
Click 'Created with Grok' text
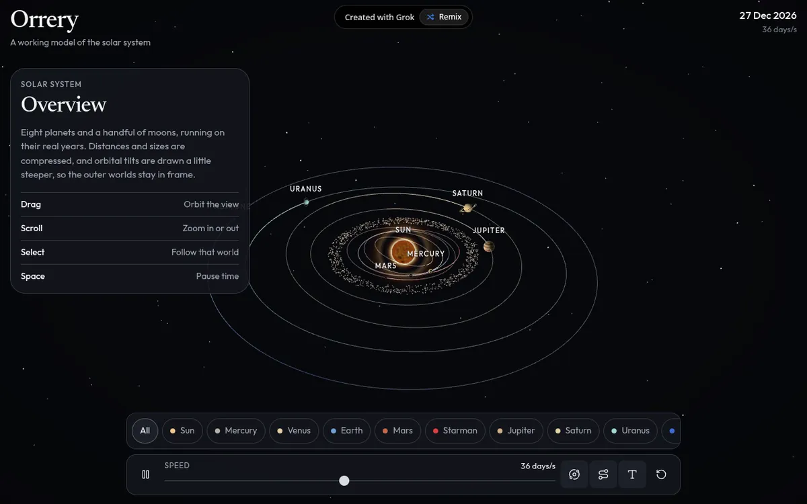coord(379,17)
